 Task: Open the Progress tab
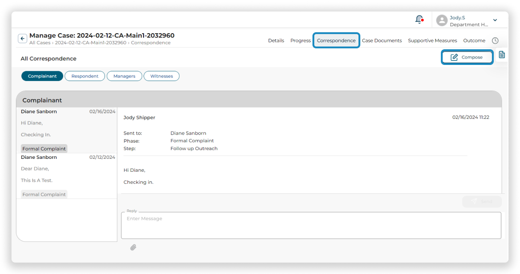(x=300, y=41)
